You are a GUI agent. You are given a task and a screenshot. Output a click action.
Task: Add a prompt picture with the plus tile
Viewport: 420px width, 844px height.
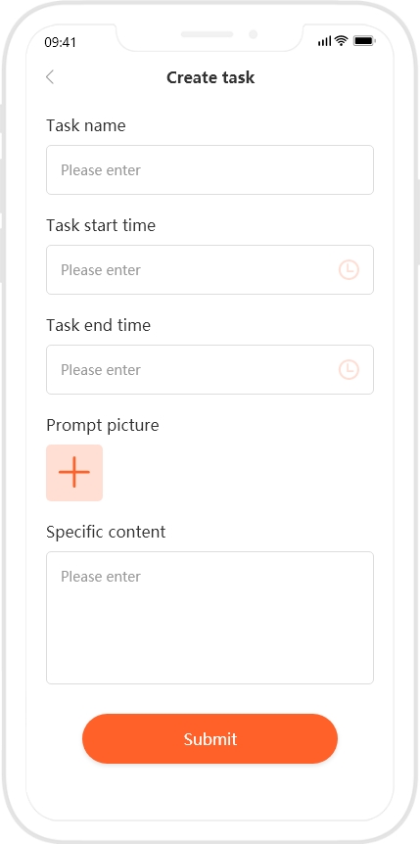click(x=74, y=473)
